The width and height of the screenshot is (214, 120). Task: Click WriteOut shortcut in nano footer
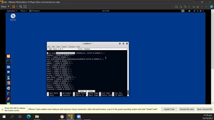[66, 93]
